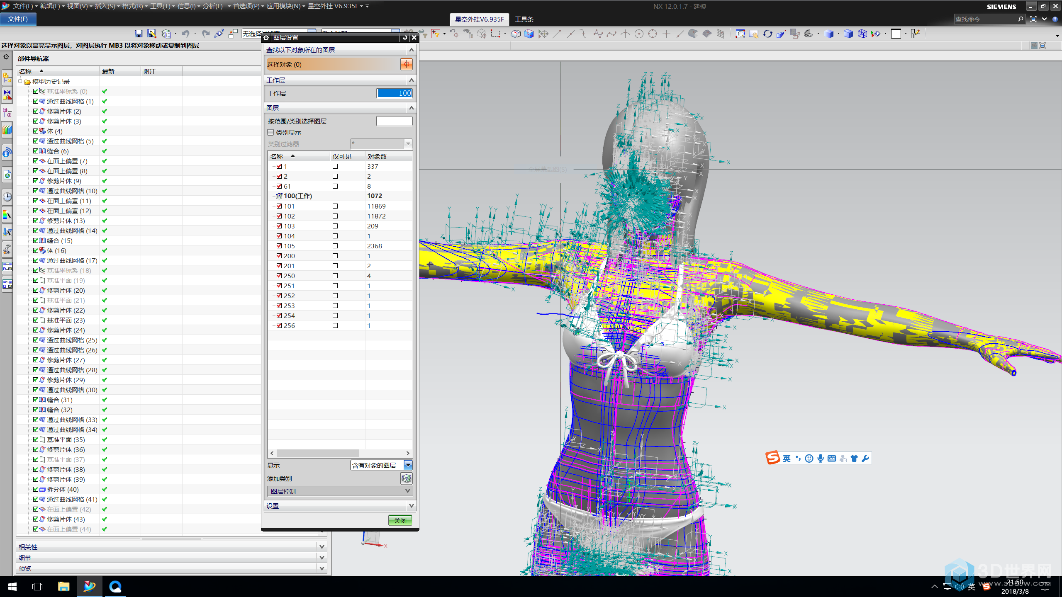Image resolution: width=1062 pixels, height=597 pixels.
Task: Switch to the 星空外挂V6.935F tab
Action: 479,19
